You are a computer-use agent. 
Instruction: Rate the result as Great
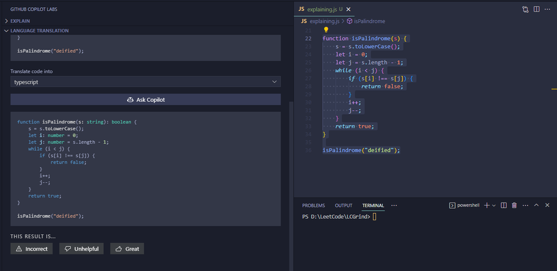click(x=127, y=249)
